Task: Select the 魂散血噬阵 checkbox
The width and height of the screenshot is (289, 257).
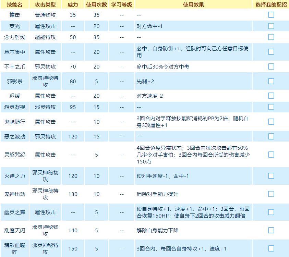Action: point(271,248)
